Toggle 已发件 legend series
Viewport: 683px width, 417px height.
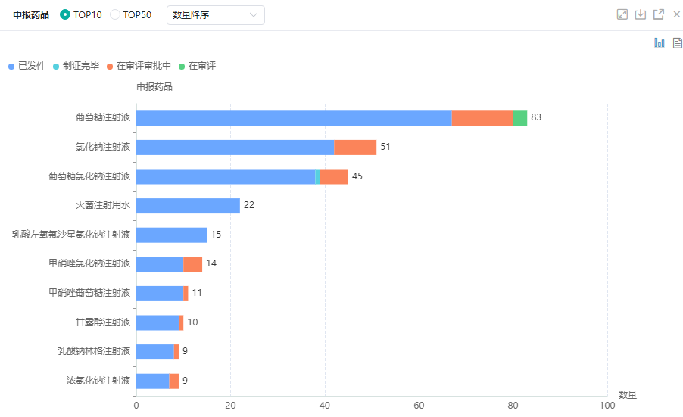[x=27, y=67]
